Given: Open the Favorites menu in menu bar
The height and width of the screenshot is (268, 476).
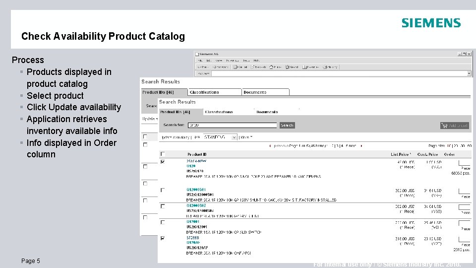Looking at the screenshot, I should pos(233,61).
